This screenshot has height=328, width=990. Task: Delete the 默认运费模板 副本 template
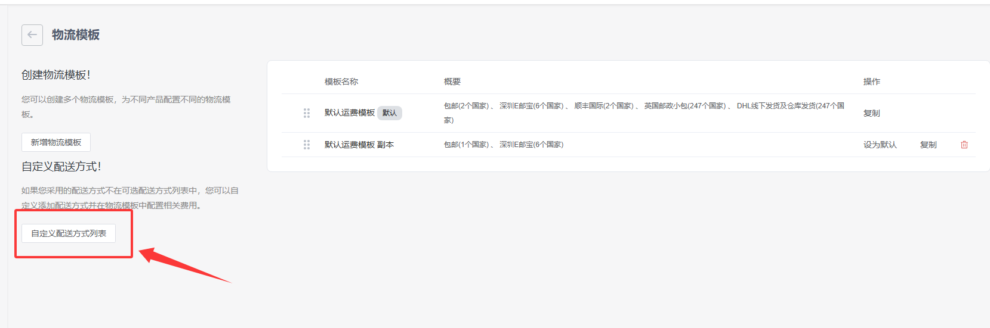(x=964, y=145)
